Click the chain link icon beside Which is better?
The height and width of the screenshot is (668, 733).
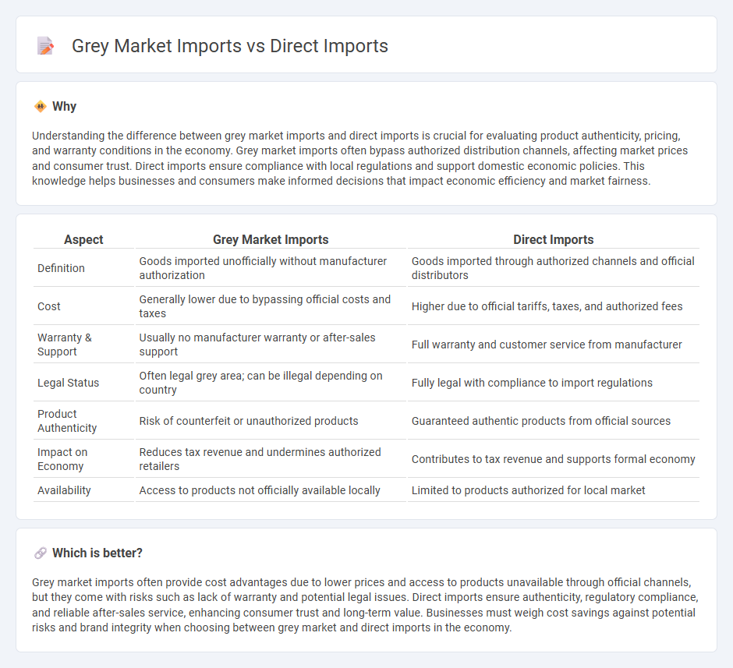coord(41,553)
